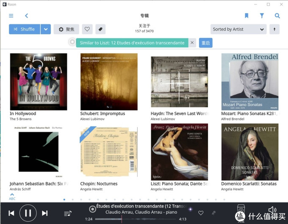288x224 pixels.
Task: Click Angela Hewitt under Liszt: Piano Sonata
Action: (x=162, y=189)
